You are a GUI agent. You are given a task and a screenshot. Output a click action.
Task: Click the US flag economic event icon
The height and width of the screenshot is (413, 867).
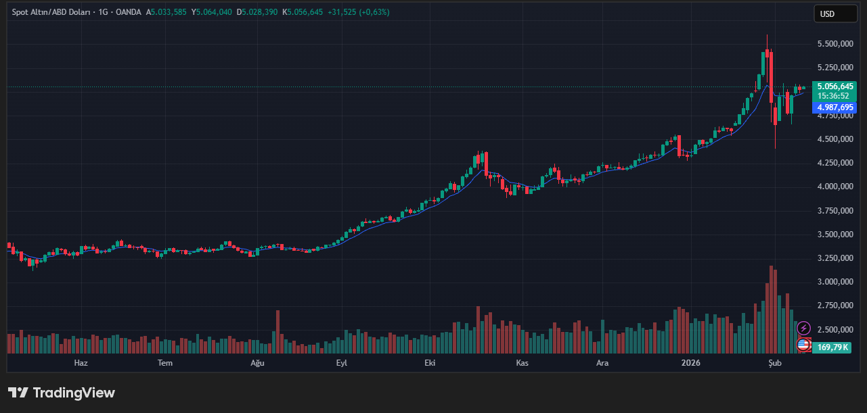[803, 345]
